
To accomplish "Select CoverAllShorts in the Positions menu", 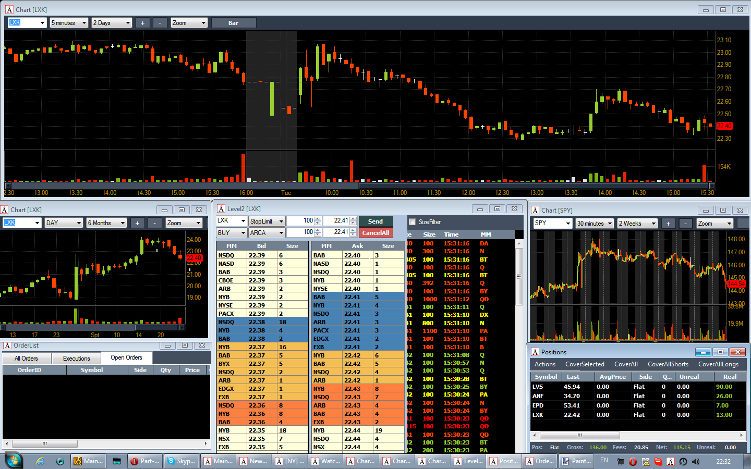I will click(x=668, y=364).
